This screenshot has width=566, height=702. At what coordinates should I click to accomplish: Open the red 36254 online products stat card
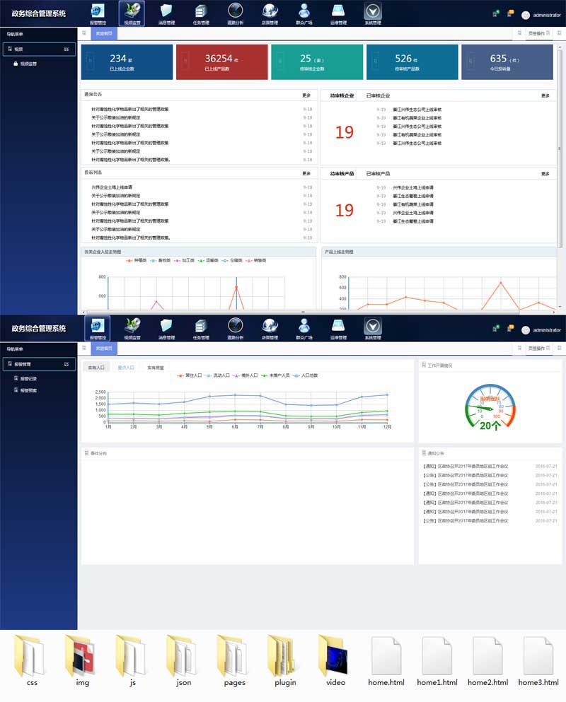tap(222, 62)
